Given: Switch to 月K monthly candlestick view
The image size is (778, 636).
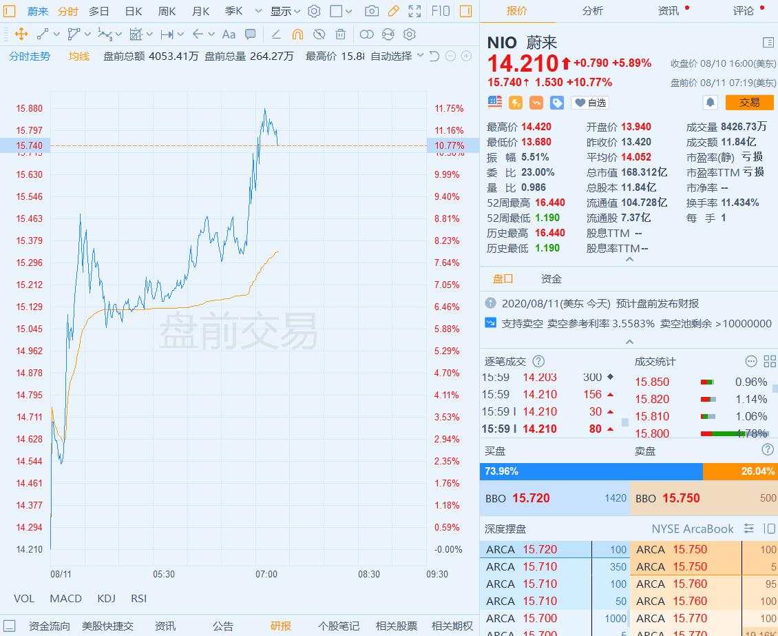Looking at the screenshot, I should 200,11.
